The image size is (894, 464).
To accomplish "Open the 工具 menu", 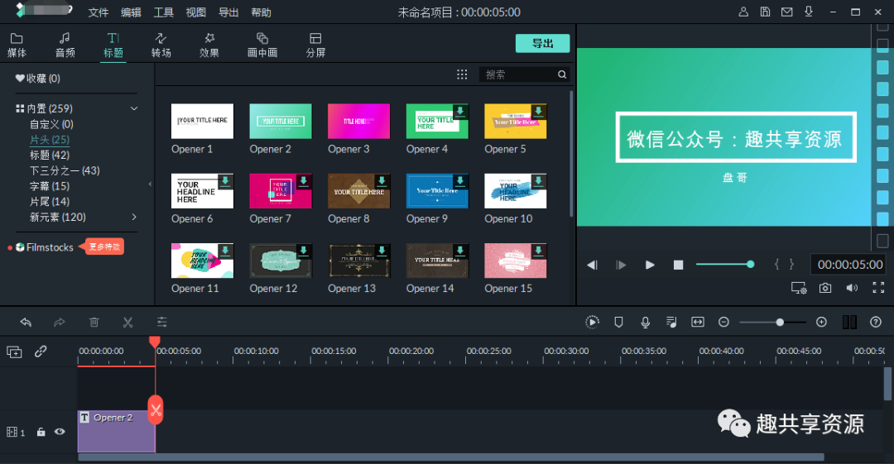I will click(163, 12).
